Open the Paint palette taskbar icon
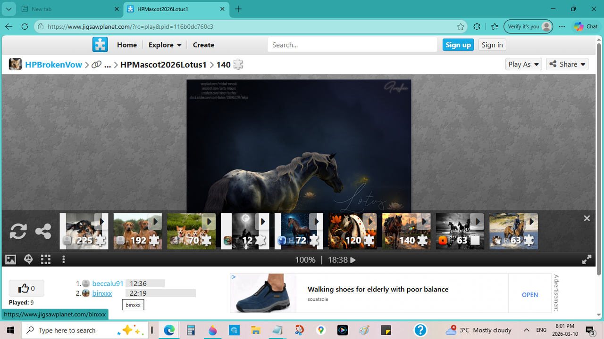This screenshot has height=339, width=604. (x=364, y=330)
